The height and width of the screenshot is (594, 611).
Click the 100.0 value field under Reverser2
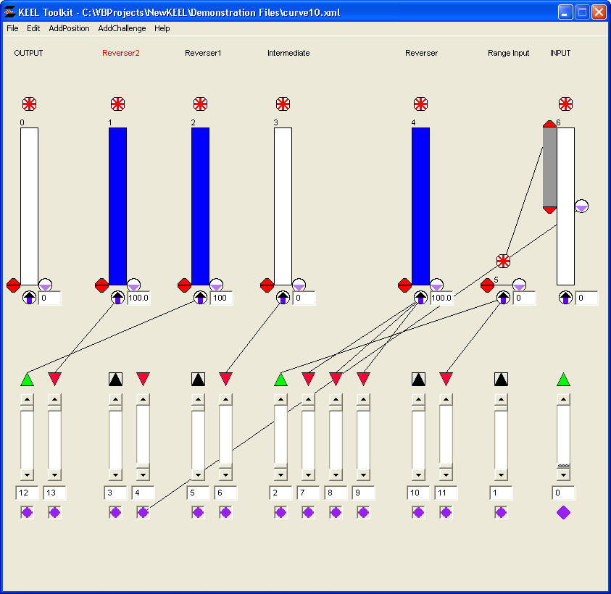(x=139, y=298)
